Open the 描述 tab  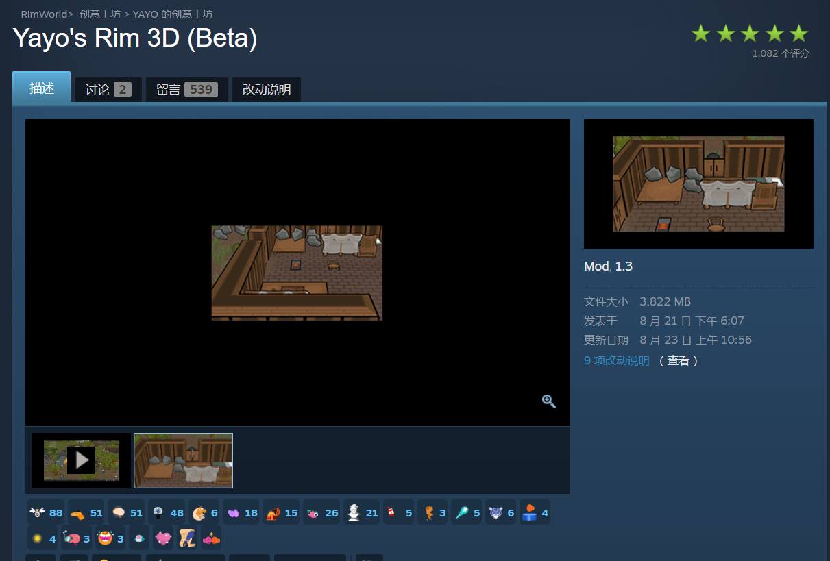[42, 88]
